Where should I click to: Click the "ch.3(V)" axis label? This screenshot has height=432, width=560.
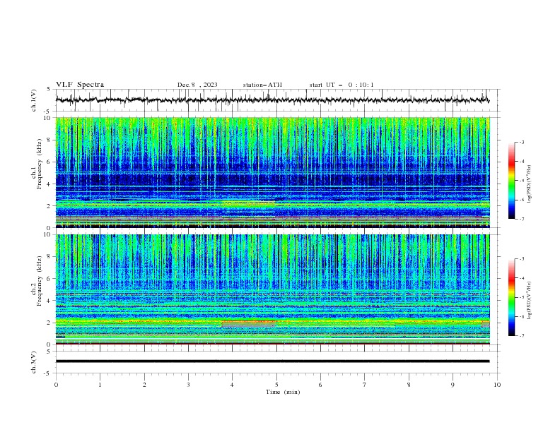coord(33,362)
